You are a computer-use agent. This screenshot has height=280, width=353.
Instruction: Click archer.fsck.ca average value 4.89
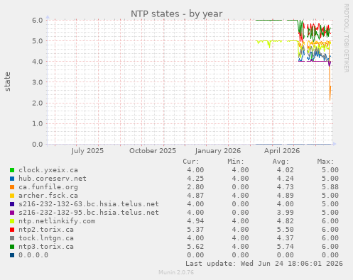click(x=286, y=196)
